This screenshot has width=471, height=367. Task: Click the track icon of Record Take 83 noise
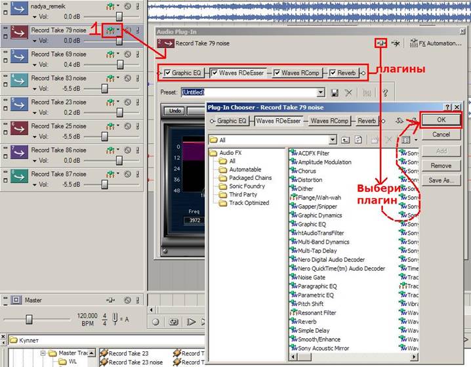tap(20, 81)
